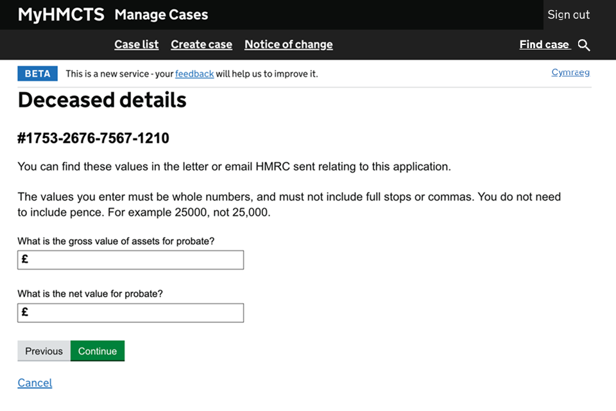Click case reference #1753-2676-7567-1210
This screenshot has height=411, width=616.
pyautogui.click(x=94, y=138)
